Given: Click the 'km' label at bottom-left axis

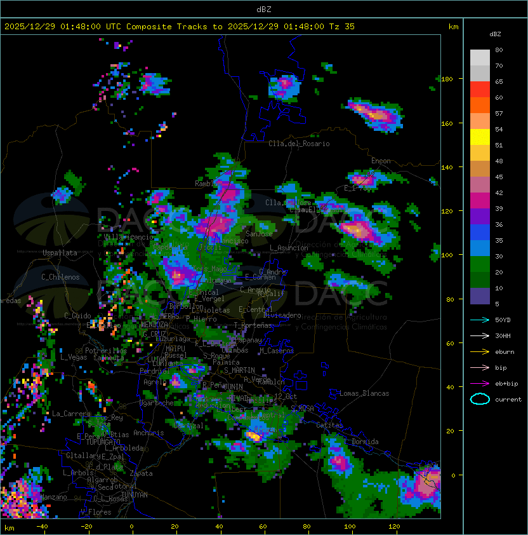Looking at the screenshot, I should click(x=10, y=528).
